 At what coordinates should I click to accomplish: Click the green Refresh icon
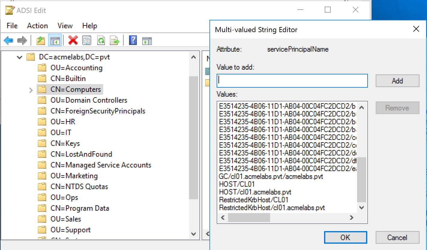pos(101,40)
